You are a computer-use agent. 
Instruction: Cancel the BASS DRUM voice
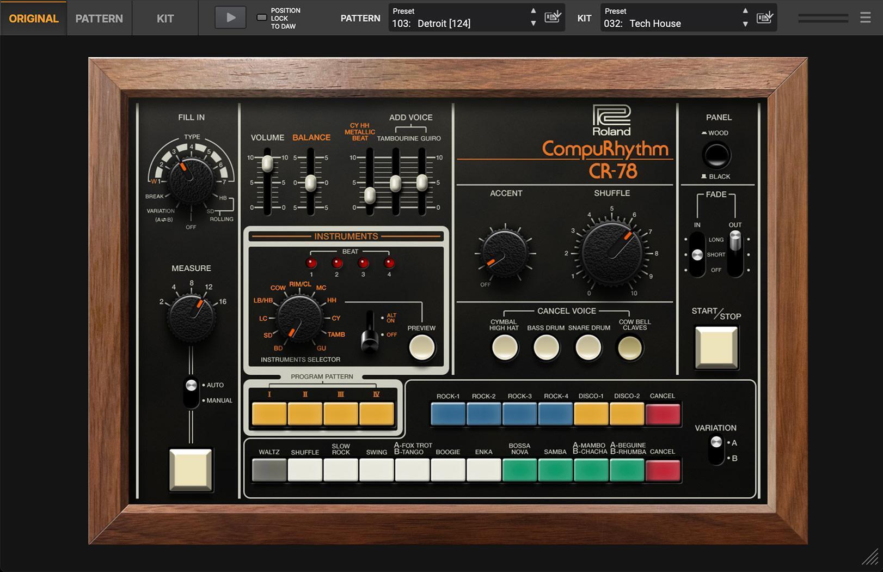[546, 347]
